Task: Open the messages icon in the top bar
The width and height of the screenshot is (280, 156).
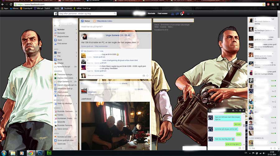Action: [177, 14]
